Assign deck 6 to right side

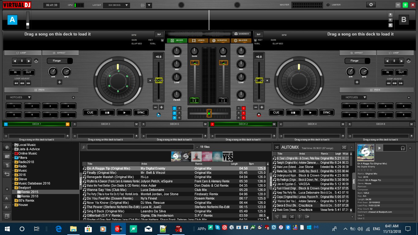(x=244, y=117)
